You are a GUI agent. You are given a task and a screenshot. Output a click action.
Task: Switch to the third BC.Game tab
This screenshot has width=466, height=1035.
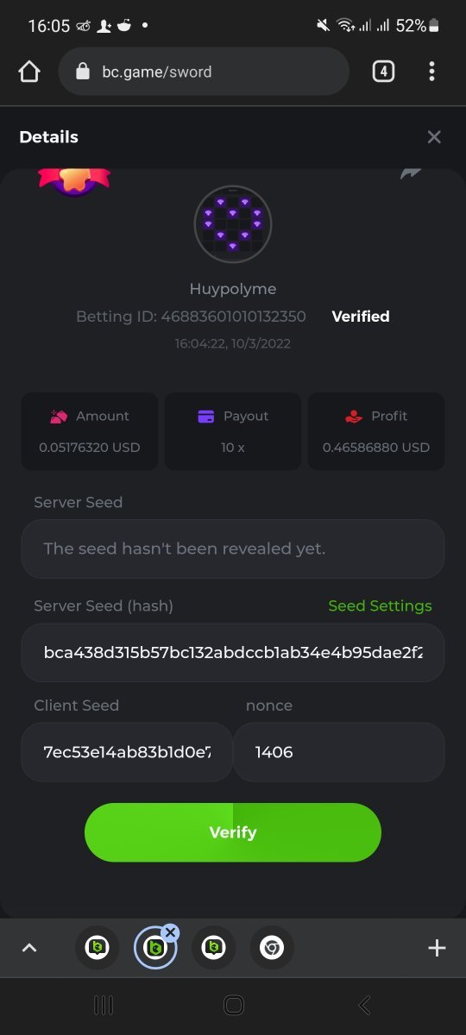tap(213, 948)
